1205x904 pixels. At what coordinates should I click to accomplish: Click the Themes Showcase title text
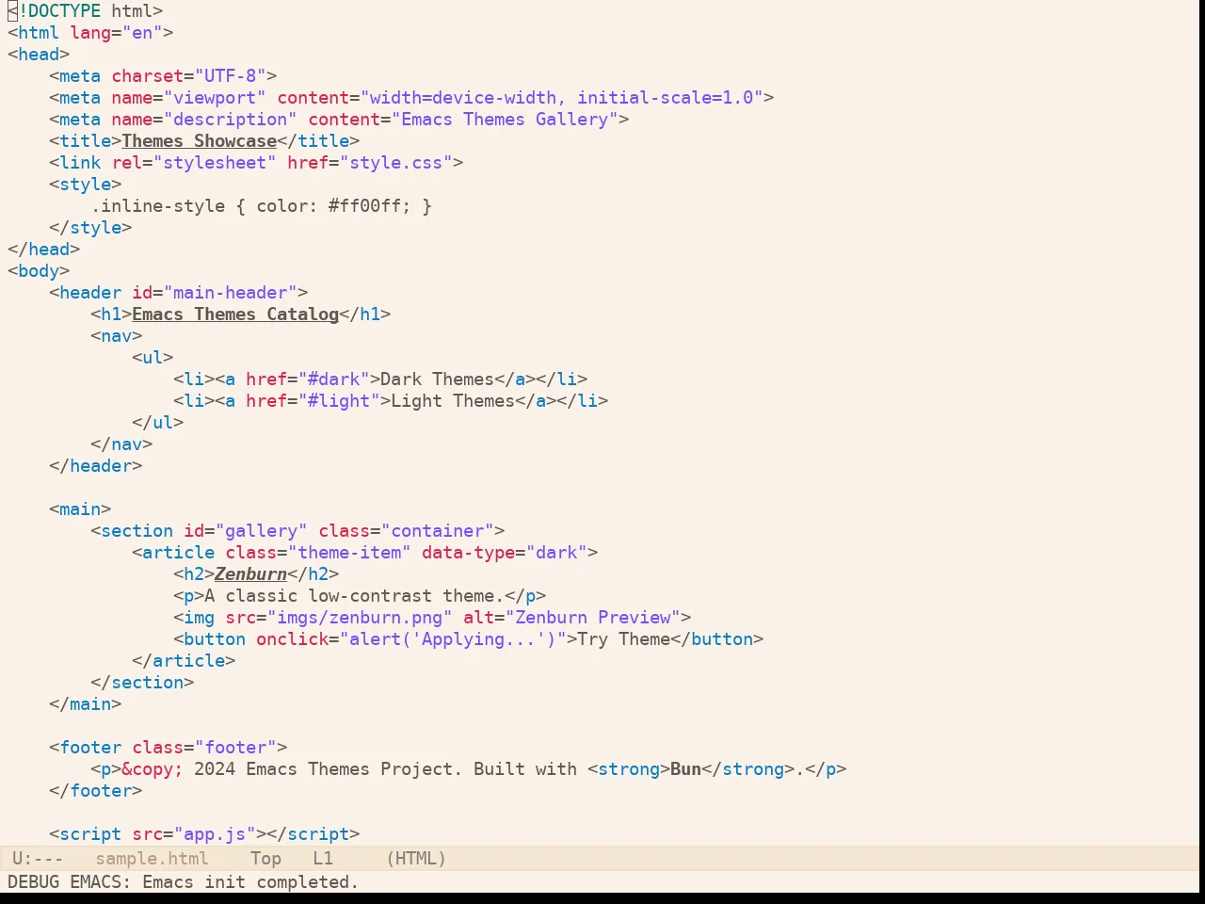pos(200,141)
